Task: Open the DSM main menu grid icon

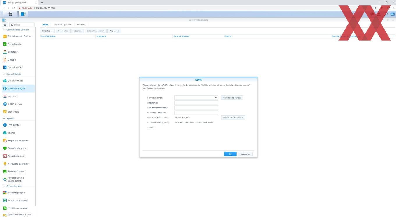Action: (10, 14)
